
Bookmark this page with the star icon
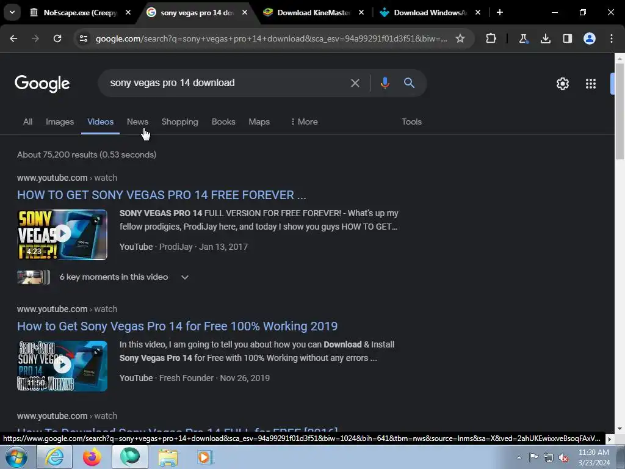click(x=460, y=38)
